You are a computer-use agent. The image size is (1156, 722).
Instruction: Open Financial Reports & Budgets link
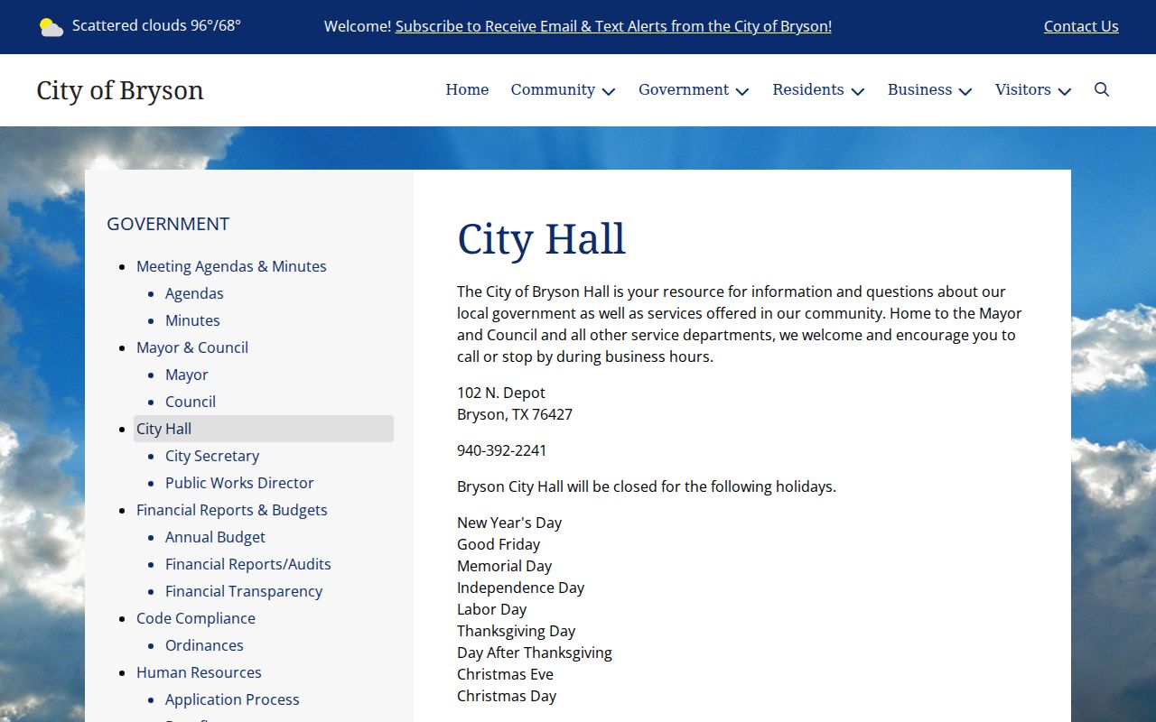pos(232,510)
